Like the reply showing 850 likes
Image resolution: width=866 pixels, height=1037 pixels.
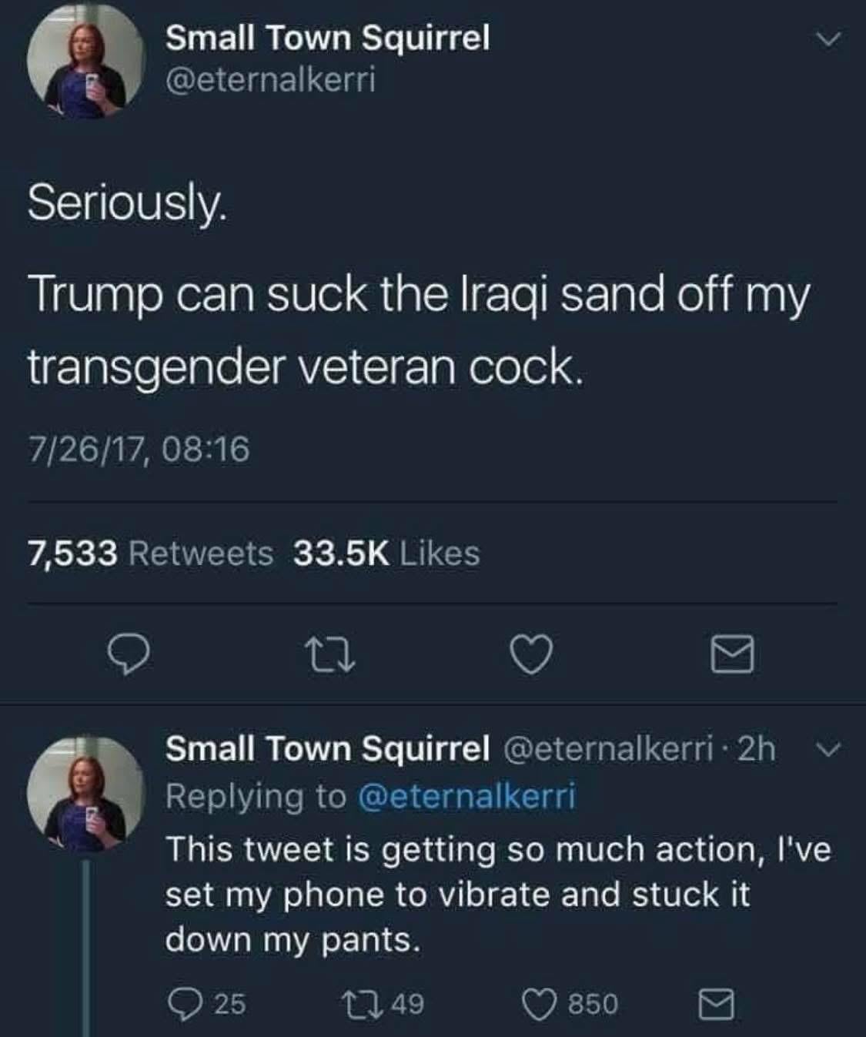click(570, 1004)
